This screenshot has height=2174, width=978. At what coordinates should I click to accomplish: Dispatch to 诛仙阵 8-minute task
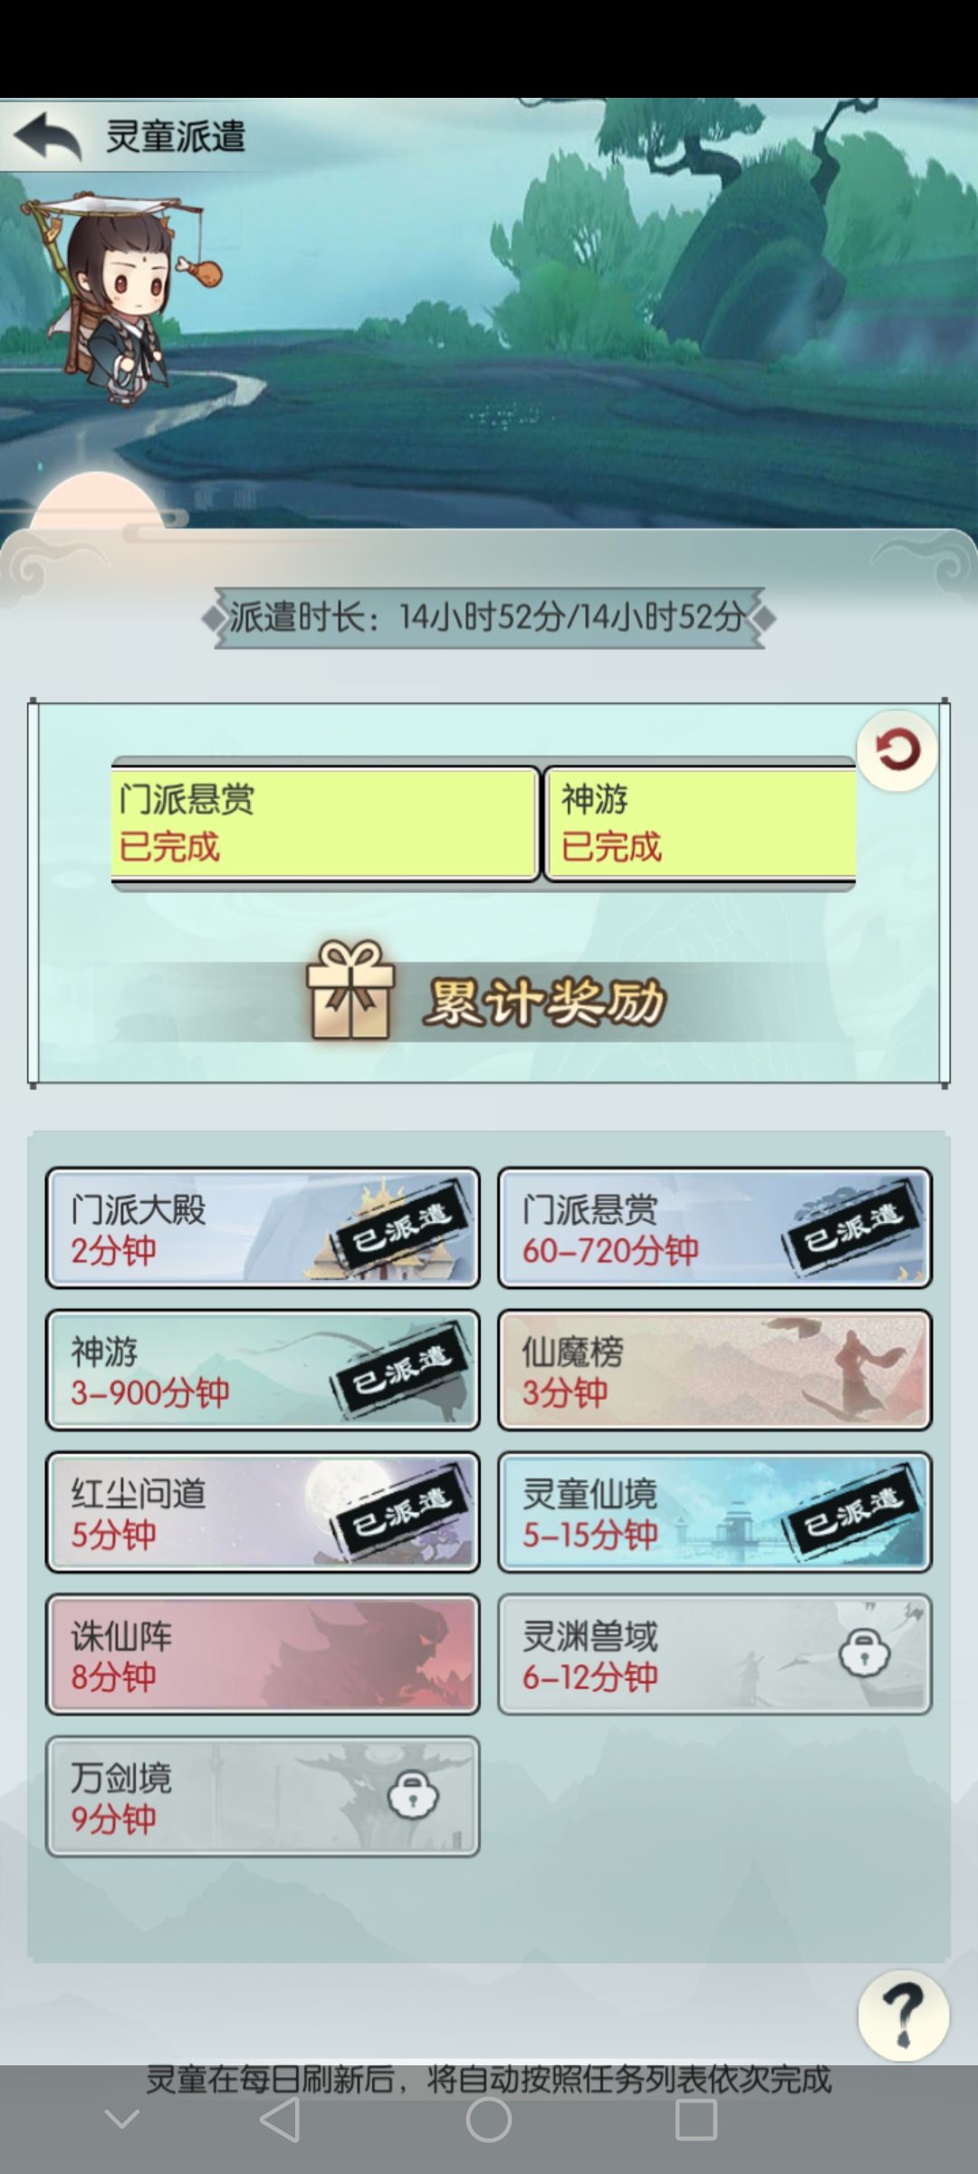point(263,1654)
